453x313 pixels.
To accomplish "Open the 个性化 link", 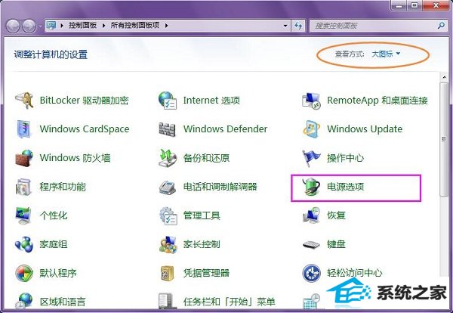I will (54, 215).
